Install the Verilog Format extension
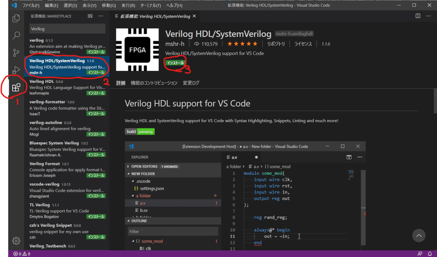437x257 pixels. pos(96,175)
